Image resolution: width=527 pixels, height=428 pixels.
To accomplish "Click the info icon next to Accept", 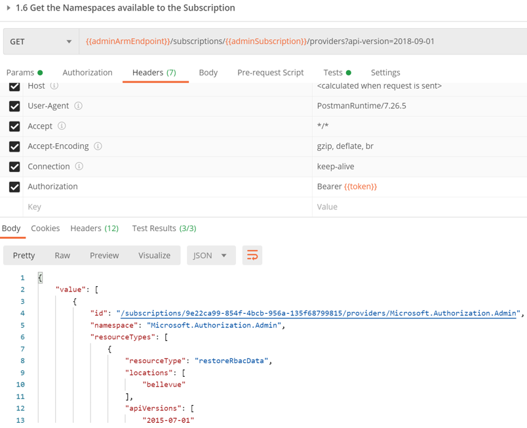I will click(62, 126).
